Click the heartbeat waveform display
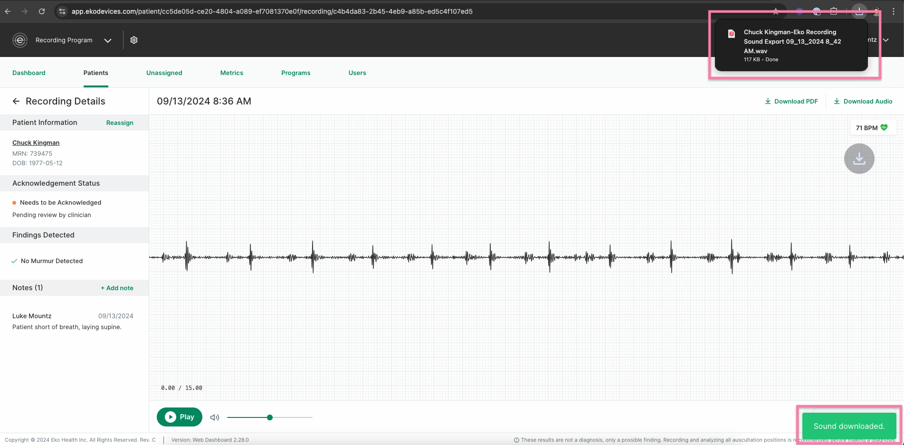The width and height of the screenshot is (904, 445). point(526,257)
